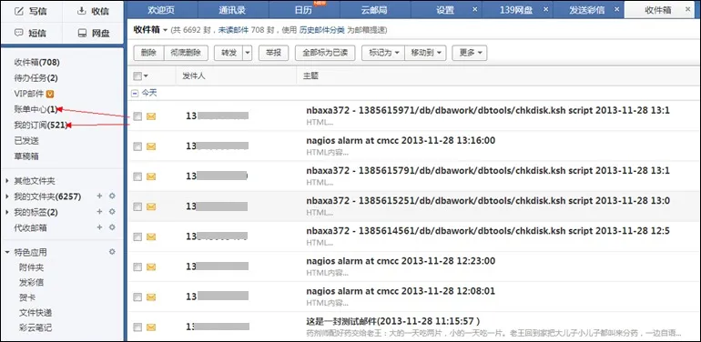Check the nagios alarm 12:23:00 mail checkbox
The image size is (701, 342).
tap(137, 267)
